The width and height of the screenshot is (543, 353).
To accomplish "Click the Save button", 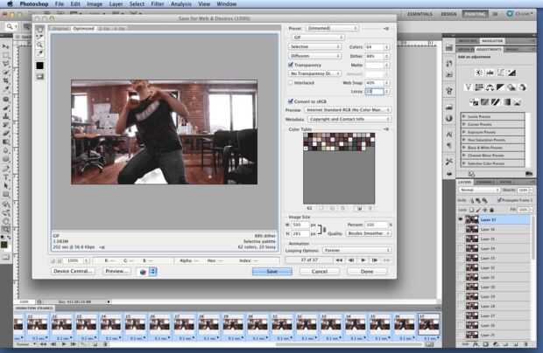I will click(x=272, y=272).
